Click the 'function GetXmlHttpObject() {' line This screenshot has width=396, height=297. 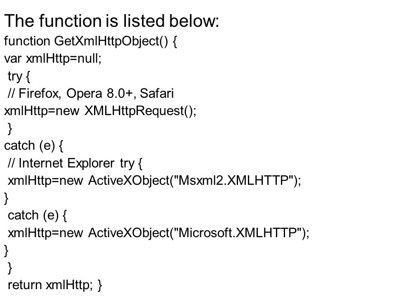tap(90, 41)
